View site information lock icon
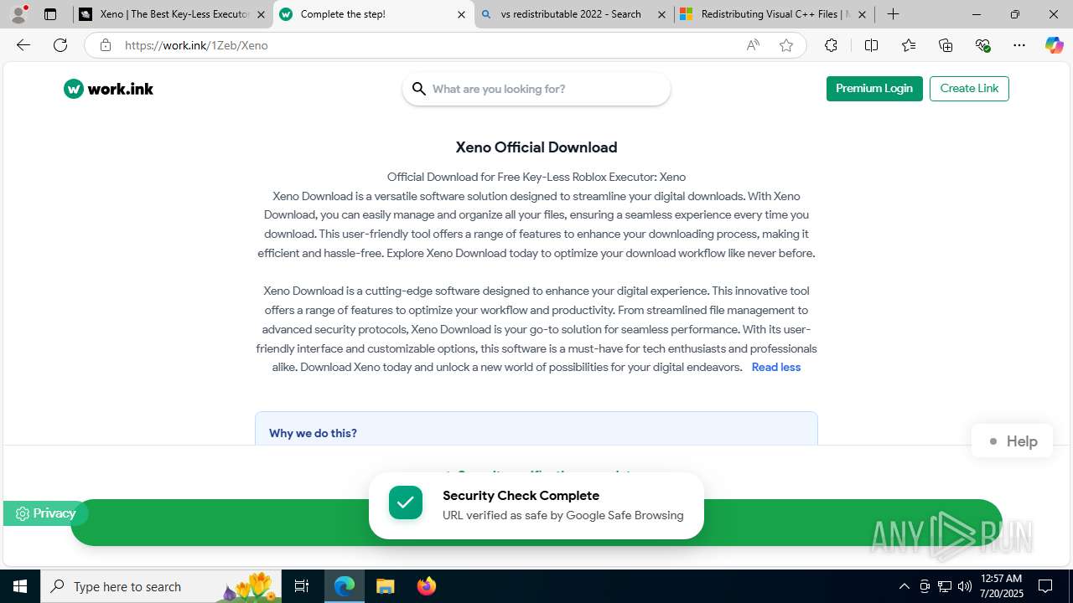This screenshot has width=1073, height=603. click(105, 45)
